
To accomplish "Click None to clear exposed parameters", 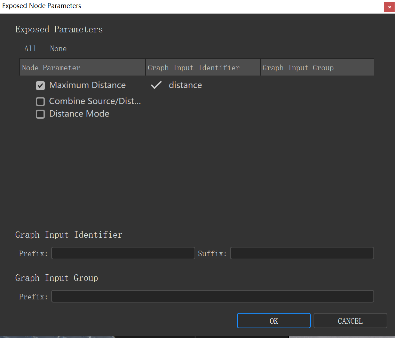I will pos(58,49).
